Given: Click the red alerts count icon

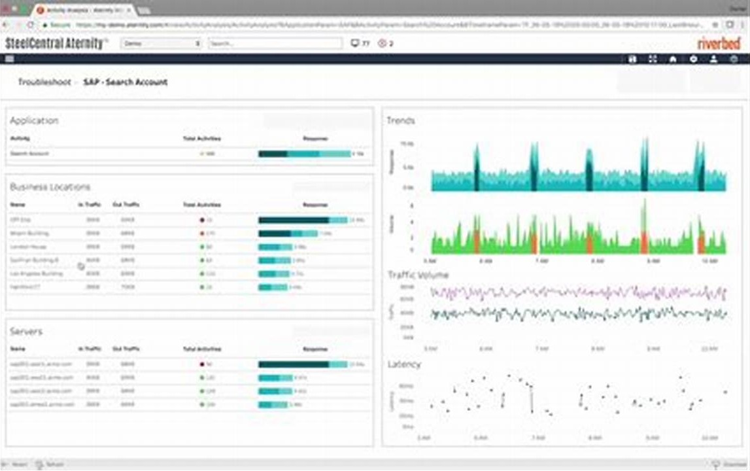Looking at the screenshot, I should 382,44.
